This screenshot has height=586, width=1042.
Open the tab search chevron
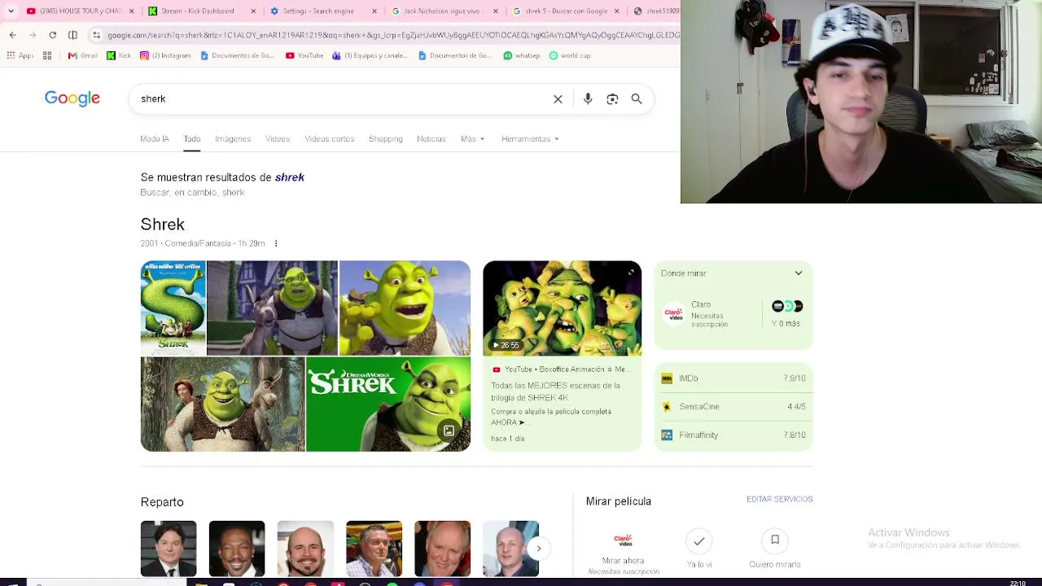(x=11, y=11)
